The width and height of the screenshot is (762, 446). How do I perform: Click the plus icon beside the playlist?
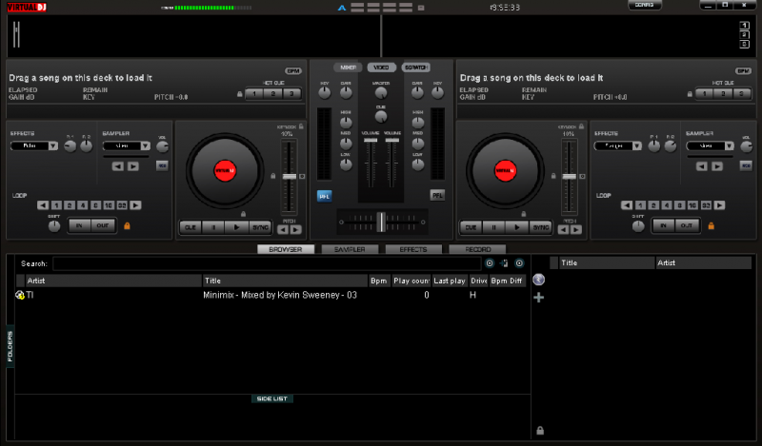pyautogui.click(x=538, y=298)
